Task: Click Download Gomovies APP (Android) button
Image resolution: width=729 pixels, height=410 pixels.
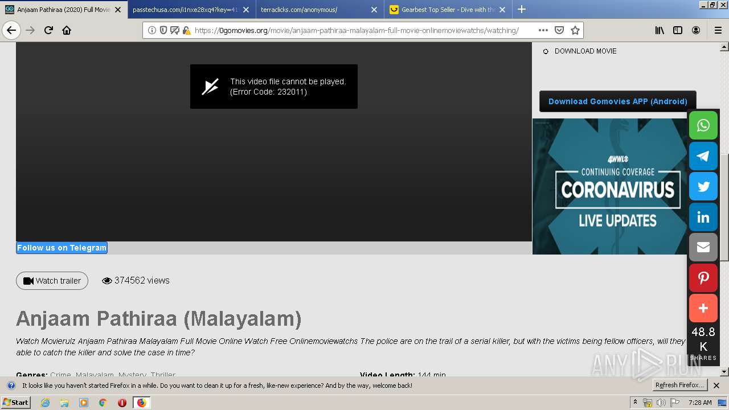Action: [617, 101]
